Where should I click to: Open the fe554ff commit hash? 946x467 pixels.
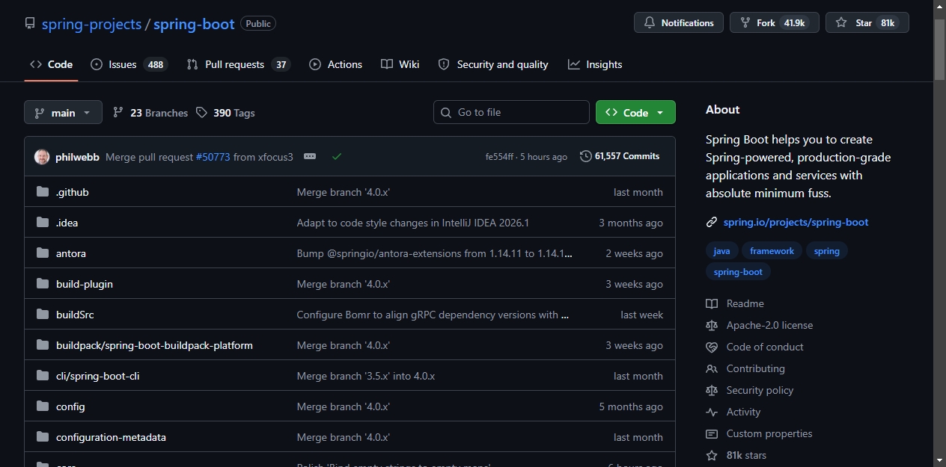[499, 157]
